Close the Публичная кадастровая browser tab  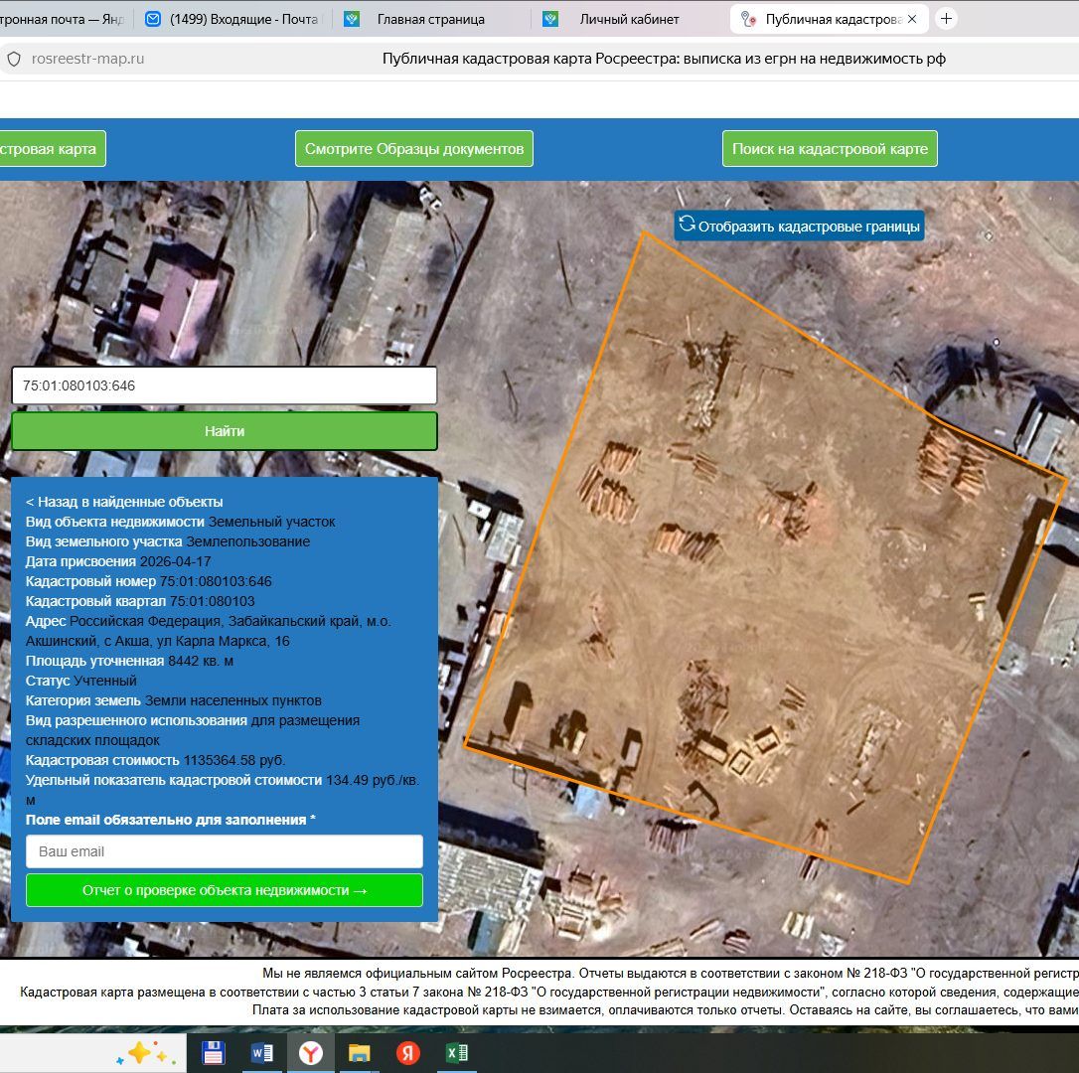912,19
